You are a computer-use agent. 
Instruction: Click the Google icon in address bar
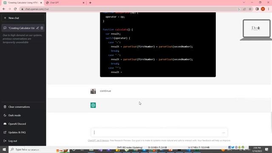[239, 9]
